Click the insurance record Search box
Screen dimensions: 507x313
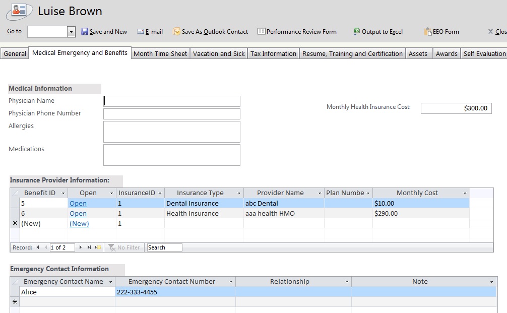(x=165, y=247)
